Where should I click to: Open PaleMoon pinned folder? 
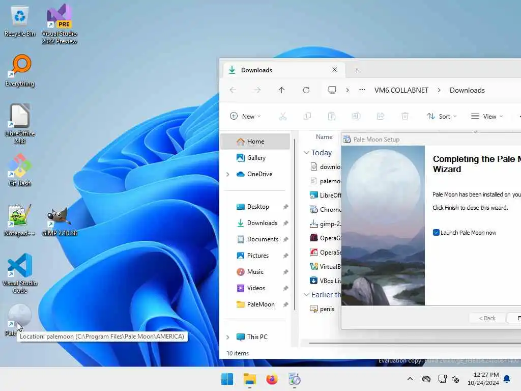pyautogui.click(x=255, y=304)
